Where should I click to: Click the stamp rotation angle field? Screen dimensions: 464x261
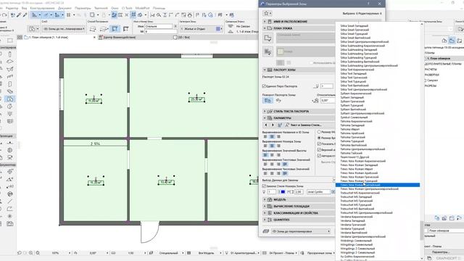point(328,101)
